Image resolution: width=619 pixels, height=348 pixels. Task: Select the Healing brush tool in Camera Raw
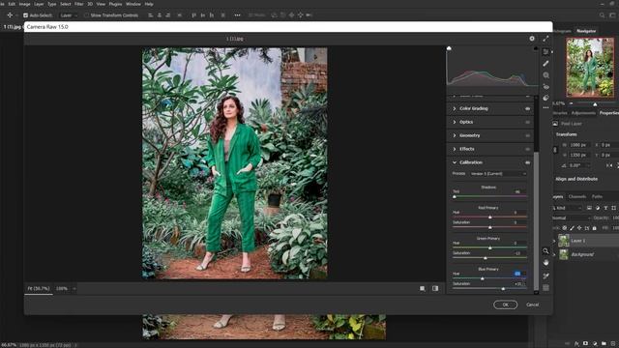(545, 63)
